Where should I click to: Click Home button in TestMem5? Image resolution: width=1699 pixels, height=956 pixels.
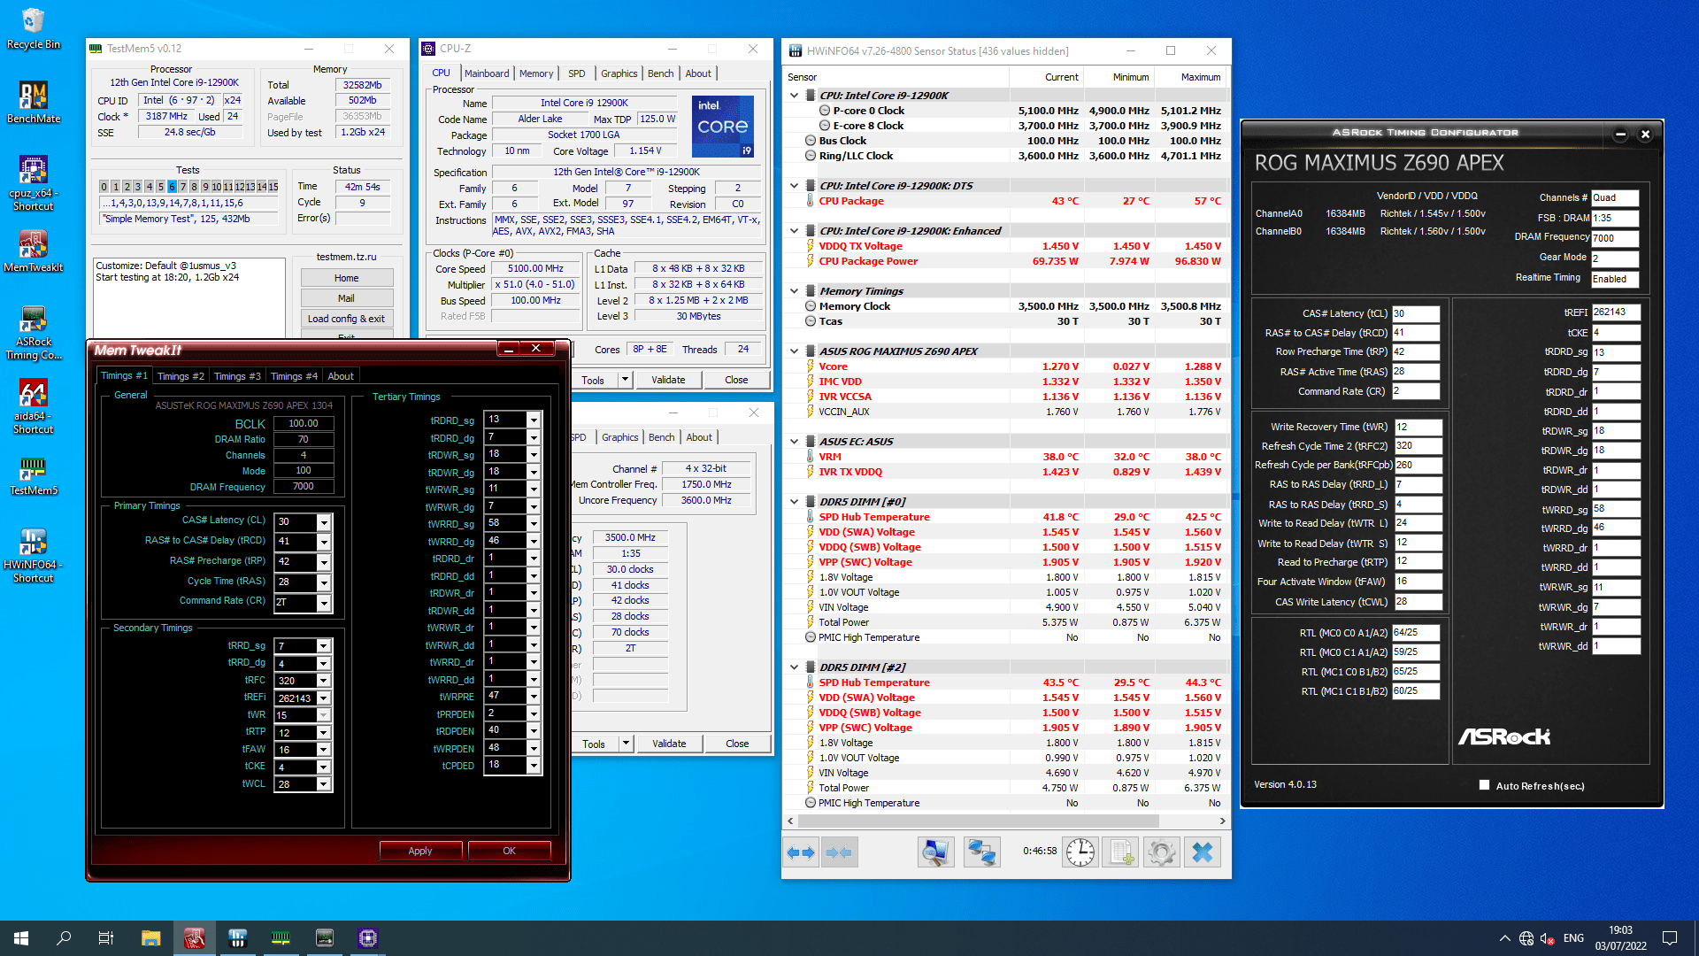(x=346, y=278)
